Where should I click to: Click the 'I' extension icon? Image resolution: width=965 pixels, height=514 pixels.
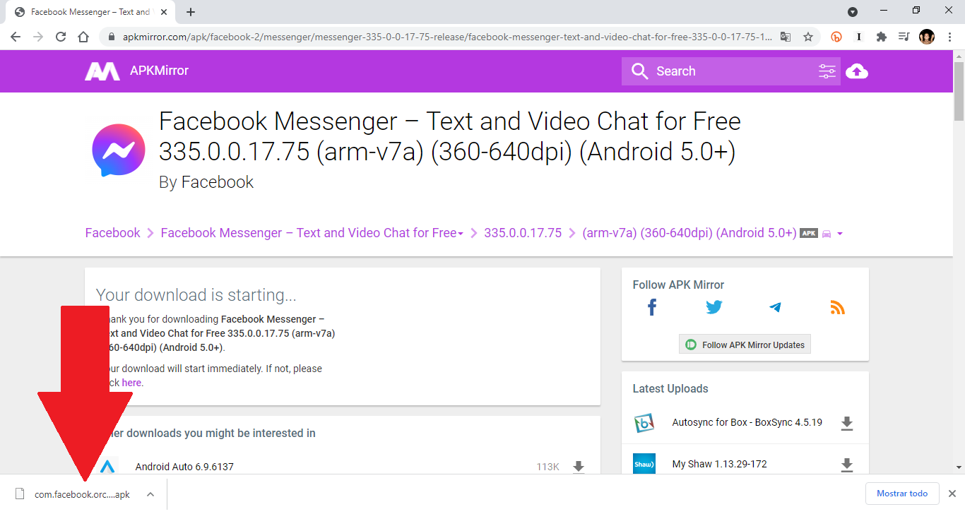[859, 37]
